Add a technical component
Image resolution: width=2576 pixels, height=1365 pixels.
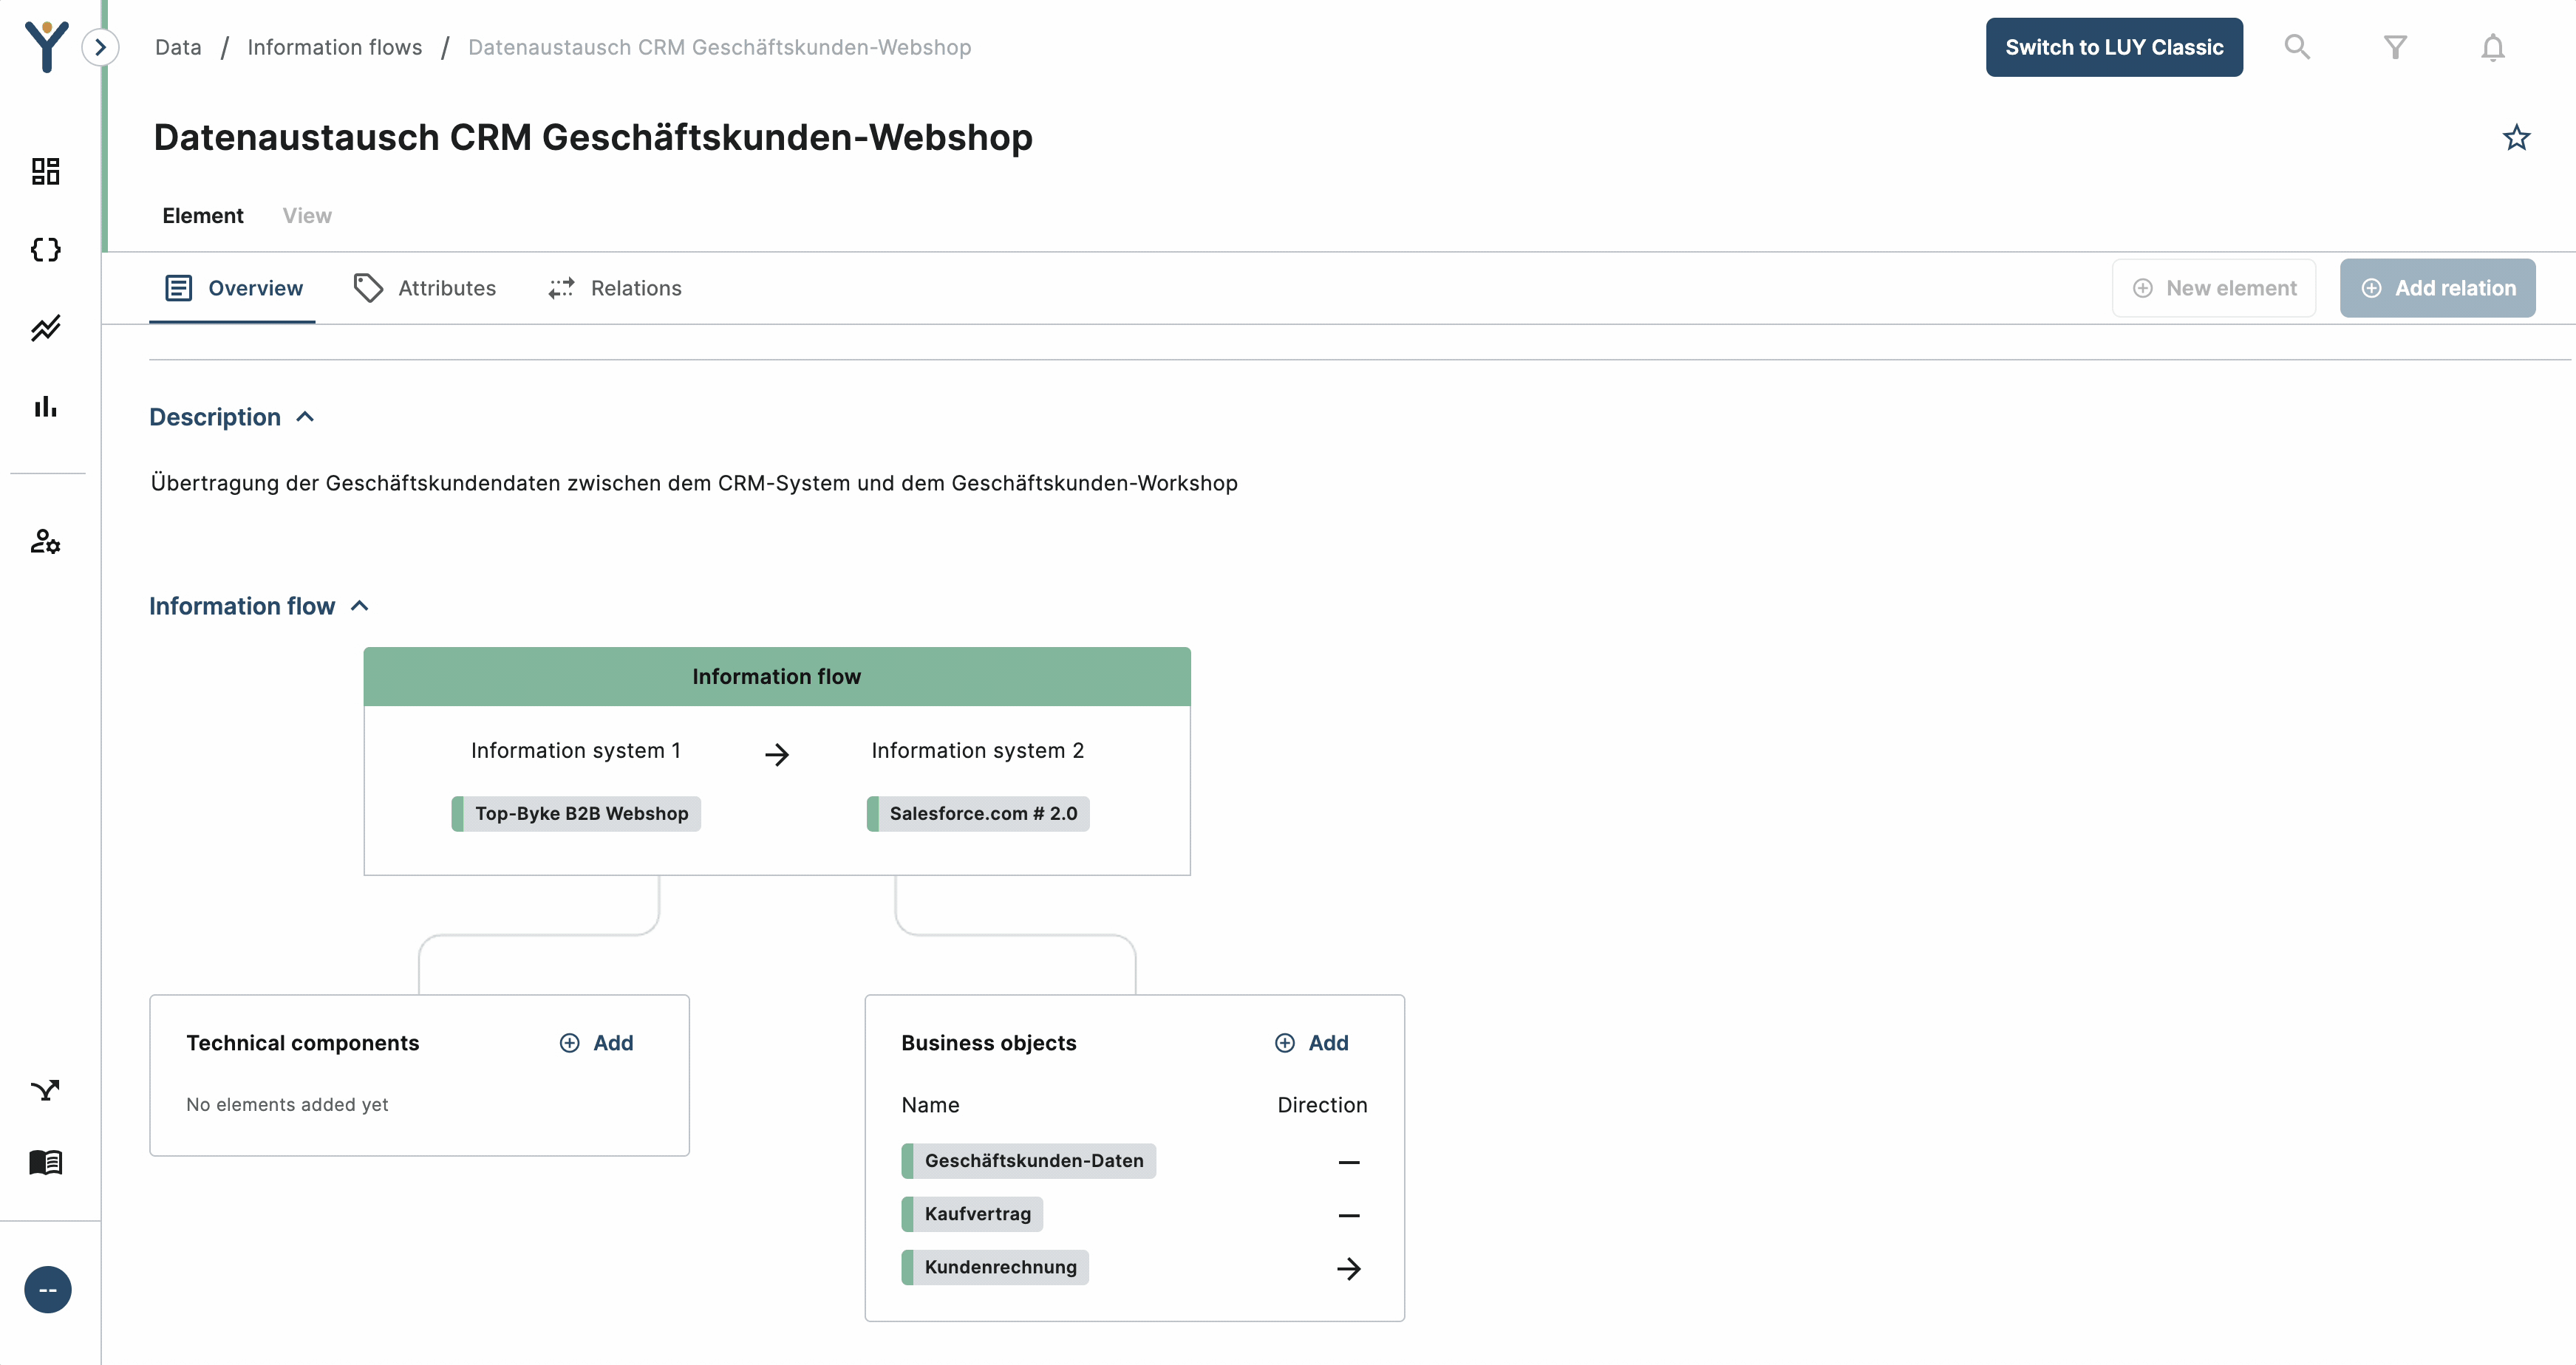(597, 1043)
